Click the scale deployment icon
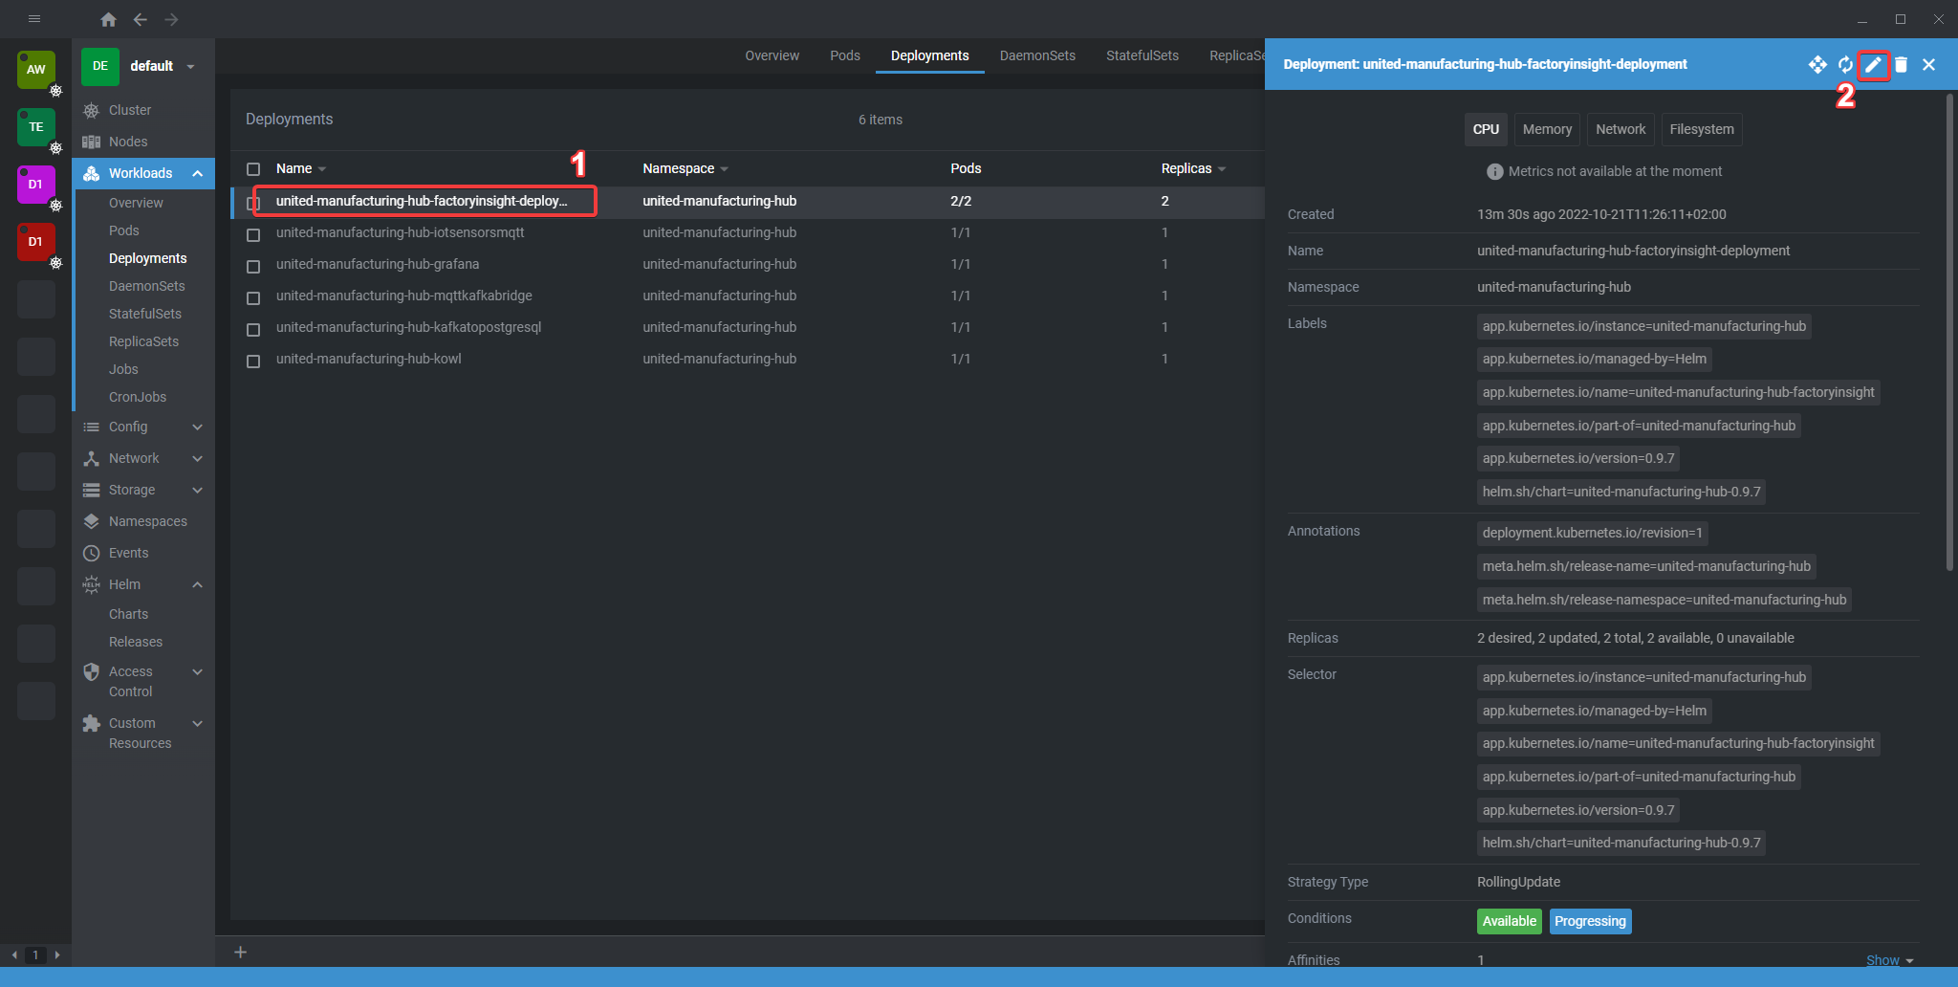Image resolution: width=1958 pixels, height=987 pixels. coord(1817,65)
